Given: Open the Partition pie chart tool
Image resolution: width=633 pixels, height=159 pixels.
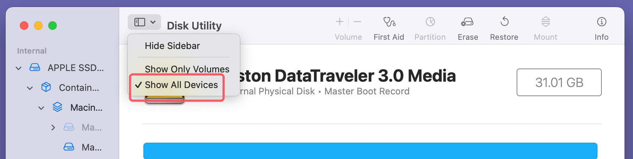Looking at the screenshot, I should click(x=430, y=22).
